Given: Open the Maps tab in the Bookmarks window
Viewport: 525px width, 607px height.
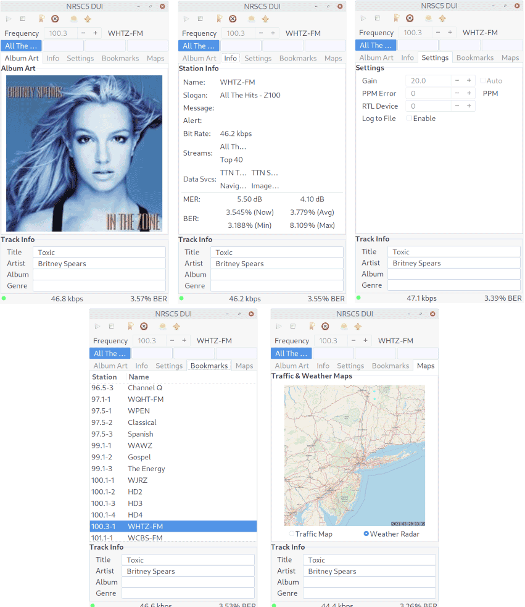Looking at the screenshot, I should [244, 366].
